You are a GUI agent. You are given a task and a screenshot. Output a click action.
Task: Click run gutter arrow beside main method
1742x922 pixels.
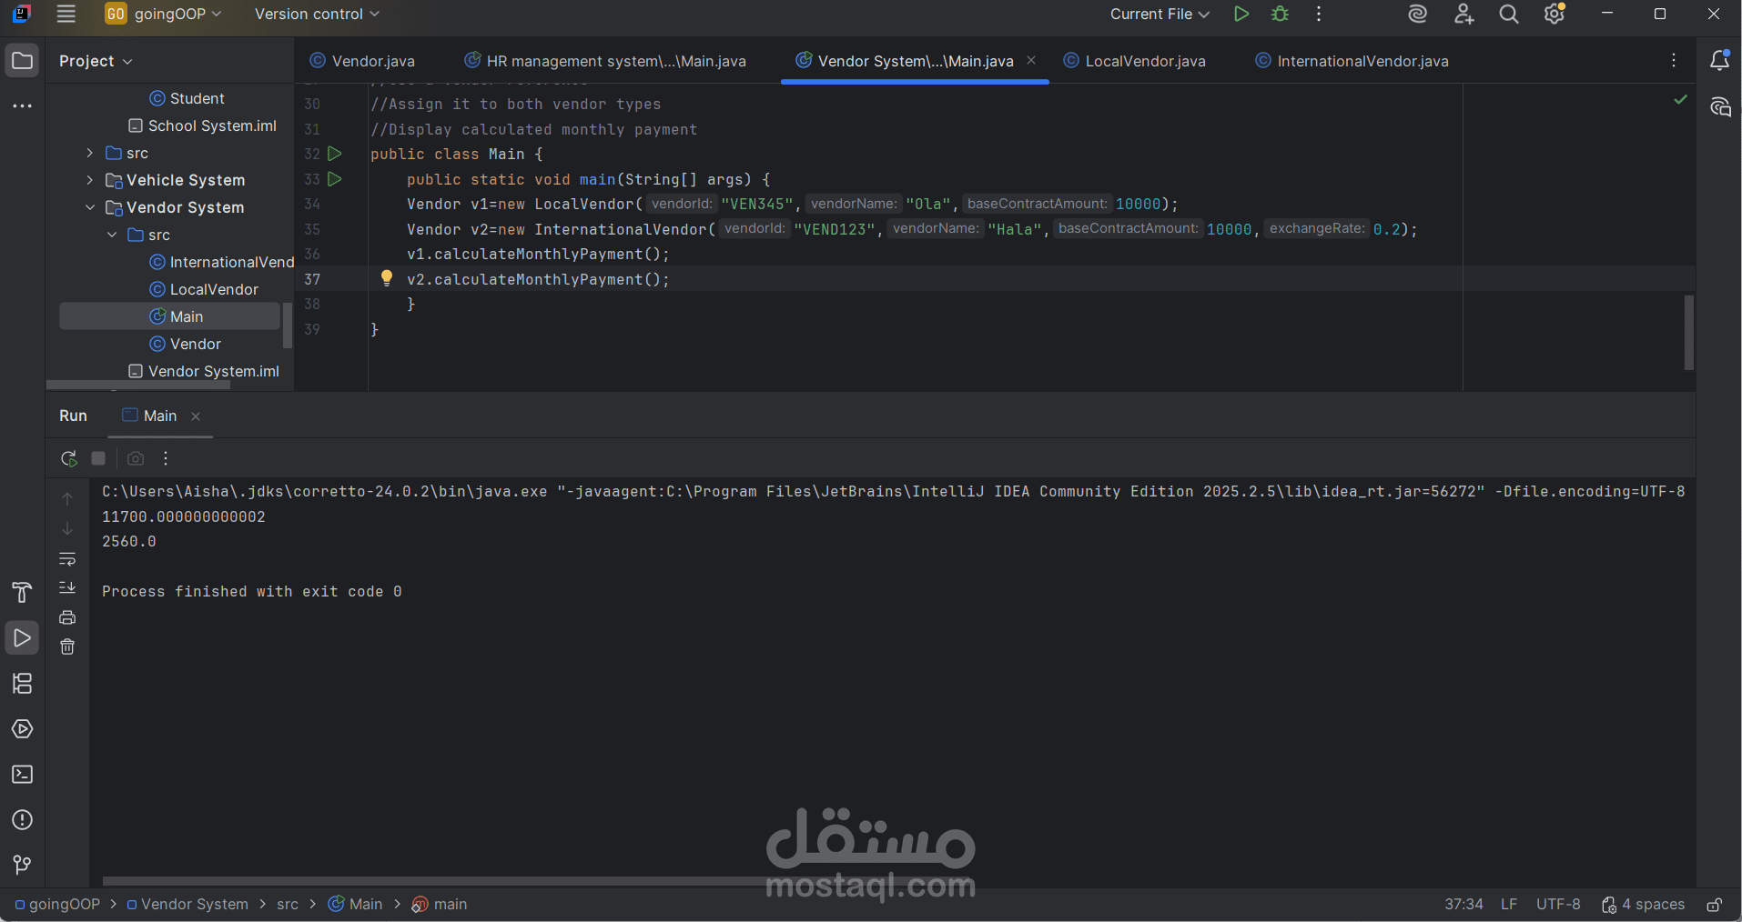pyautogui.click(x=335, y=179)
